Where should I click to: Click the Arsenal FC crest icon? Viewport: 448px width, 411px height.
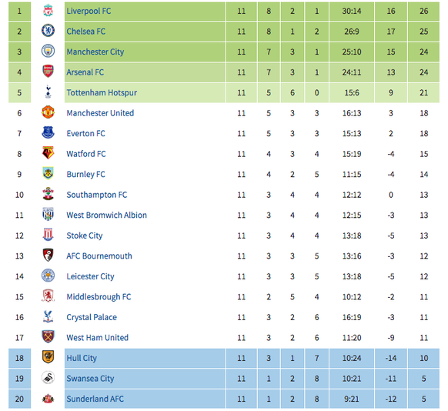click(x=48, y=72)
